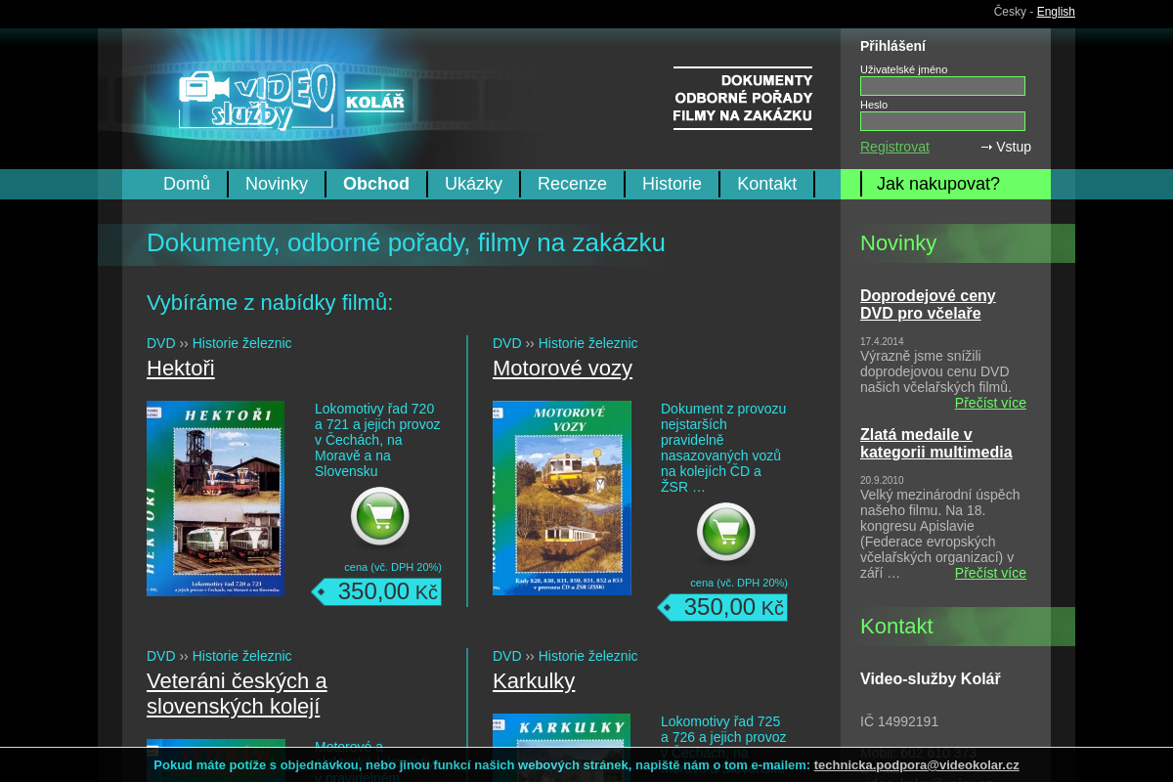Open Zlatá medaile v kategorii multimedia article
This screenshot has height=782, width=1173.
coord(936,444)
